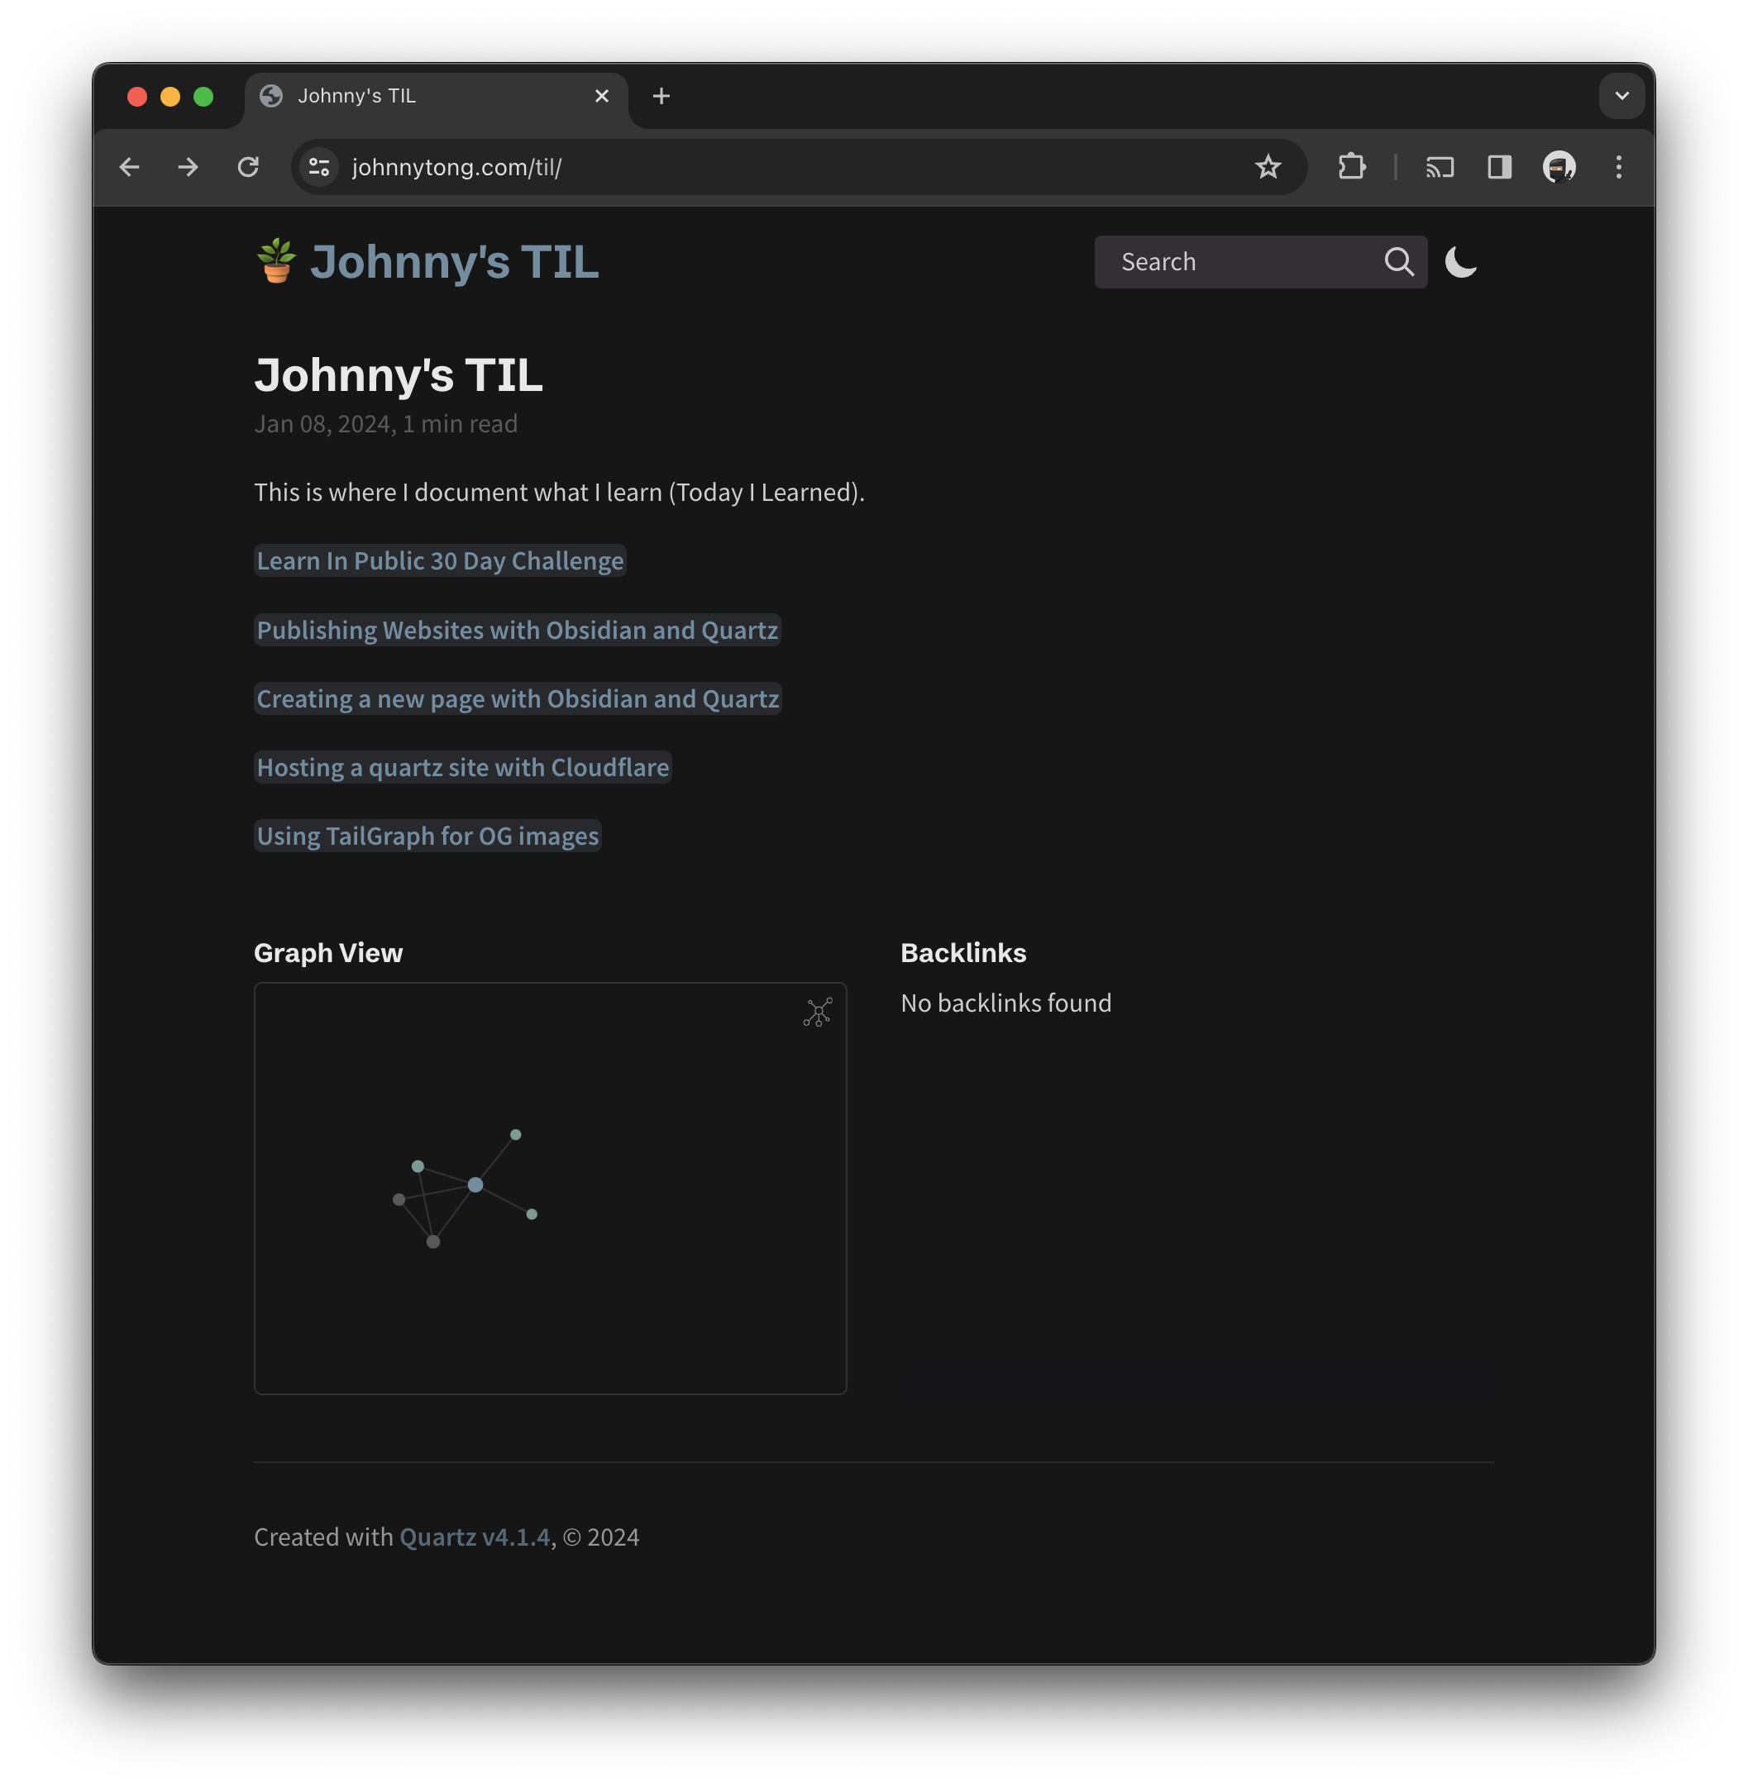The height and width of the screenshot is (1787, 1748).
Task: Open the global graph view icon
Action: 817,1013
